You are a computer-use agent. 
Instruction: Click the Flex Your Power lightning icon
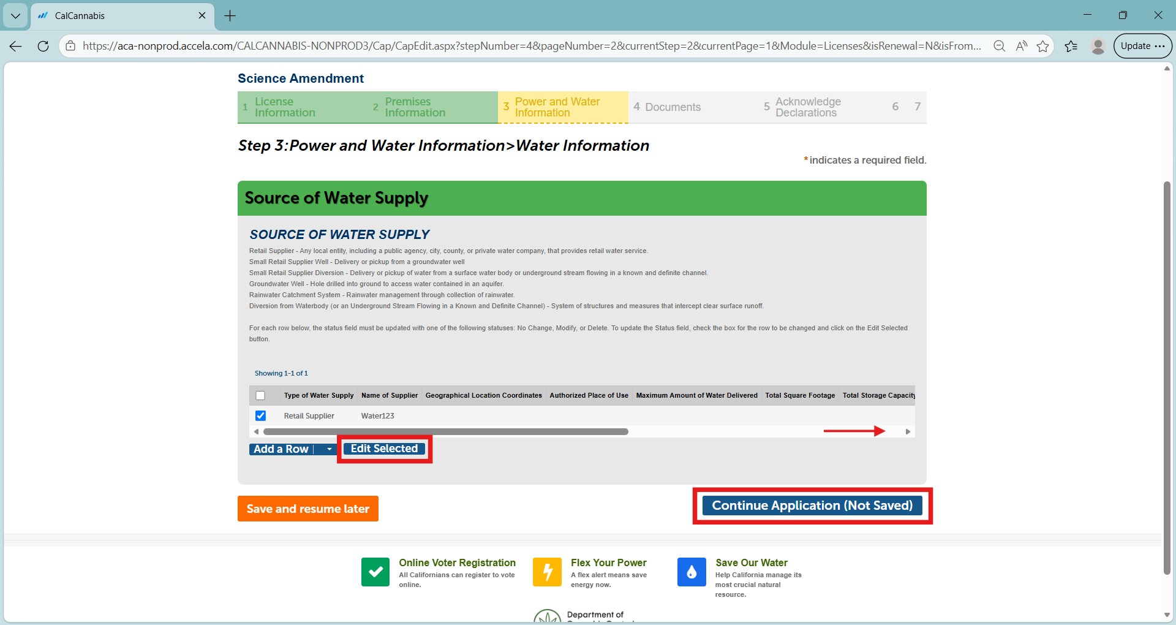pyautogui.click(x=547, y=572)
